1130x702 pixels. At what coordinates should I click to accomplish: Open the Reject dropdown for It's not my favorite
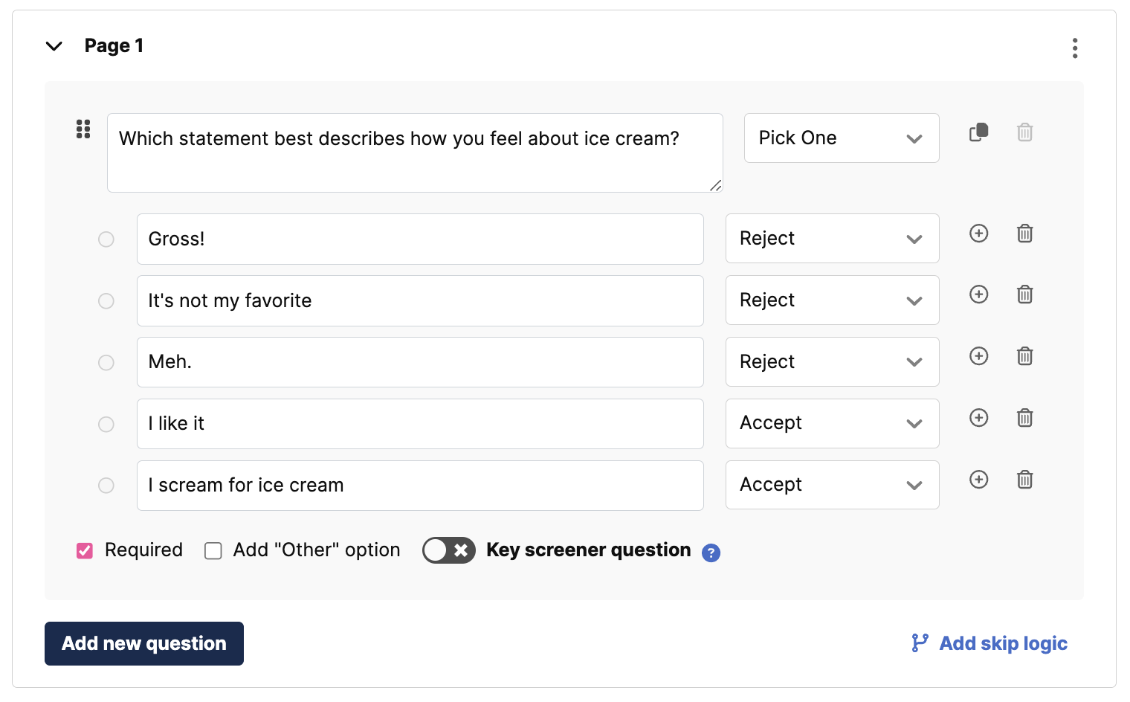833,300
